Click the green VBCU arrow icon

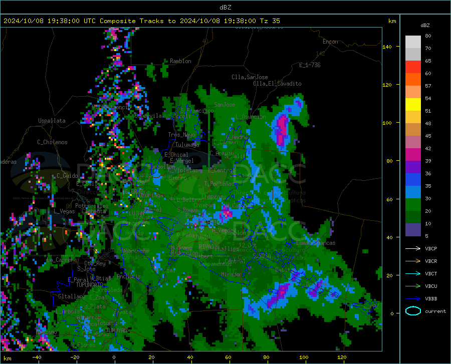[413, 286]
